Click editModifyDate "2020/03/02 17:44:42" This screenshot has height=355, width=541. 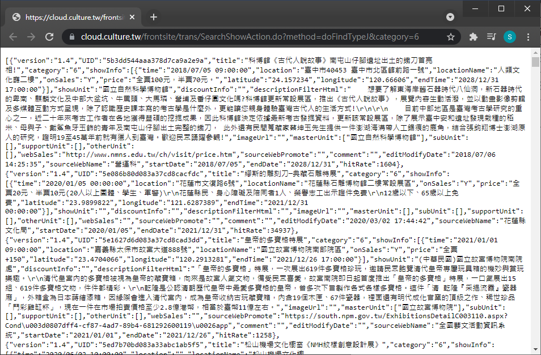tap(388, 221)
